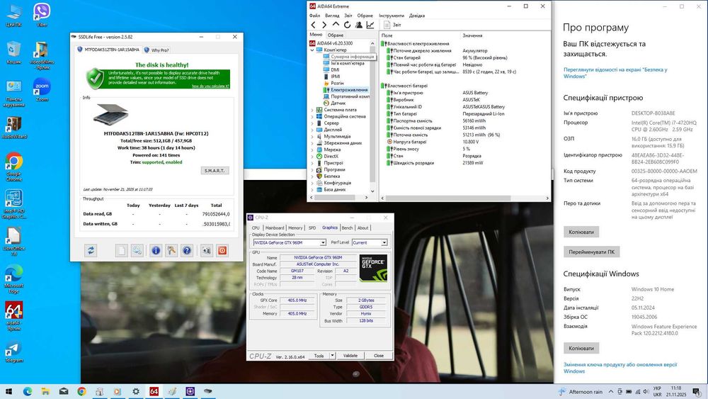Open the Perf Level dropdown in CPU-Z
The height and width of the screenshot is (399, 708).
(384, 242)
